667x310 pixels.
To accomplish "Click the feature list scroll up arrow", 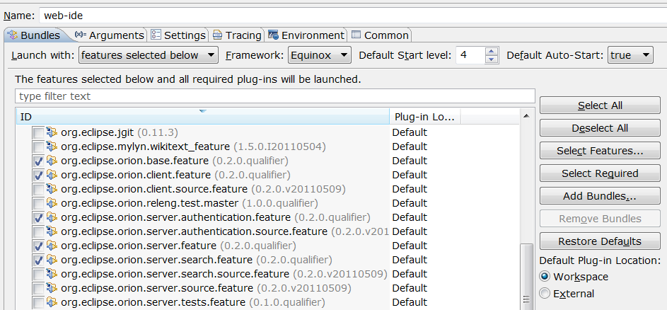I will [x=527, y=115].
